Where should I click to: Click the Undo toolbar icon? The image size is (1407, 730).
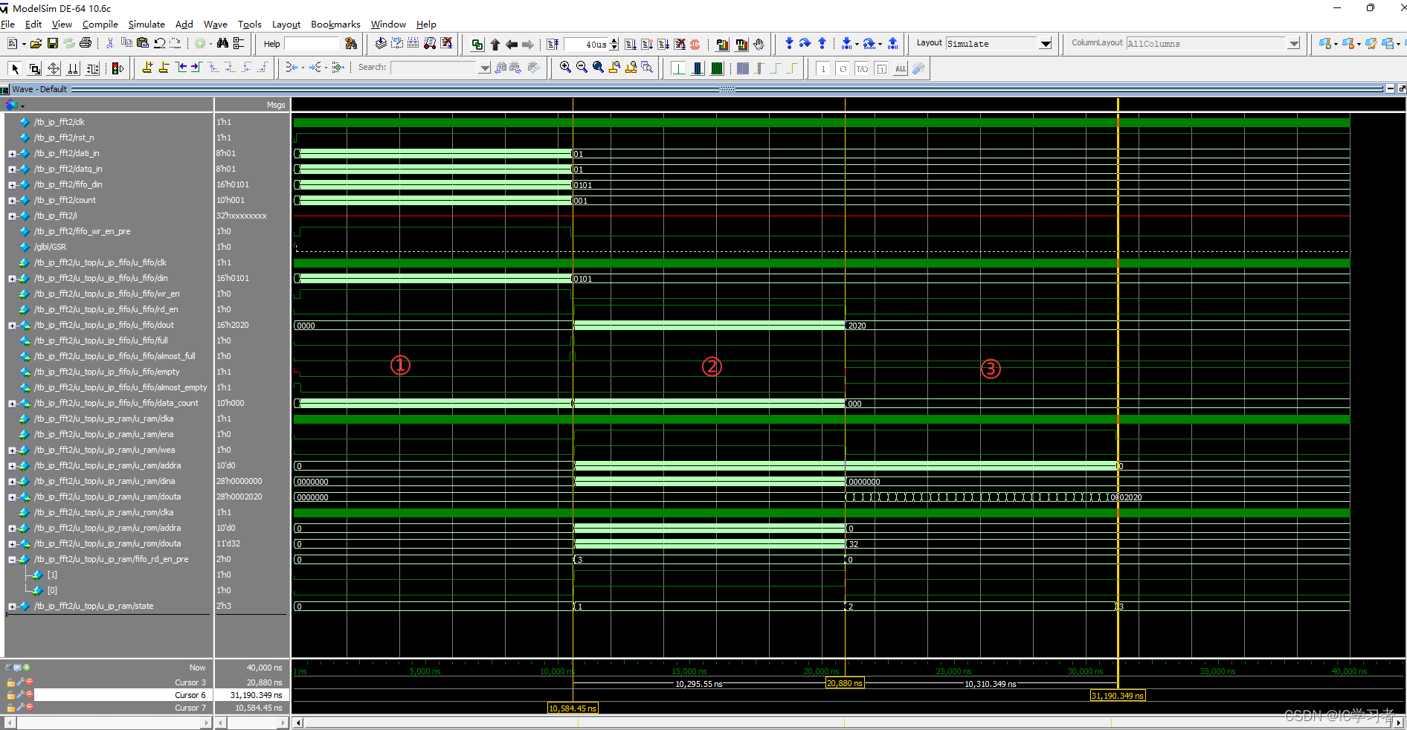pyautogui.click(x=159, y=44)
